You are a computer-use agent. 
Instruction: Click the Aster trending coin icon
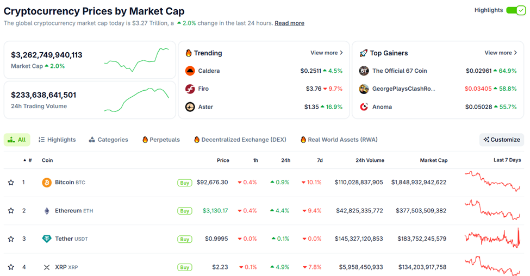coord(190,107)
